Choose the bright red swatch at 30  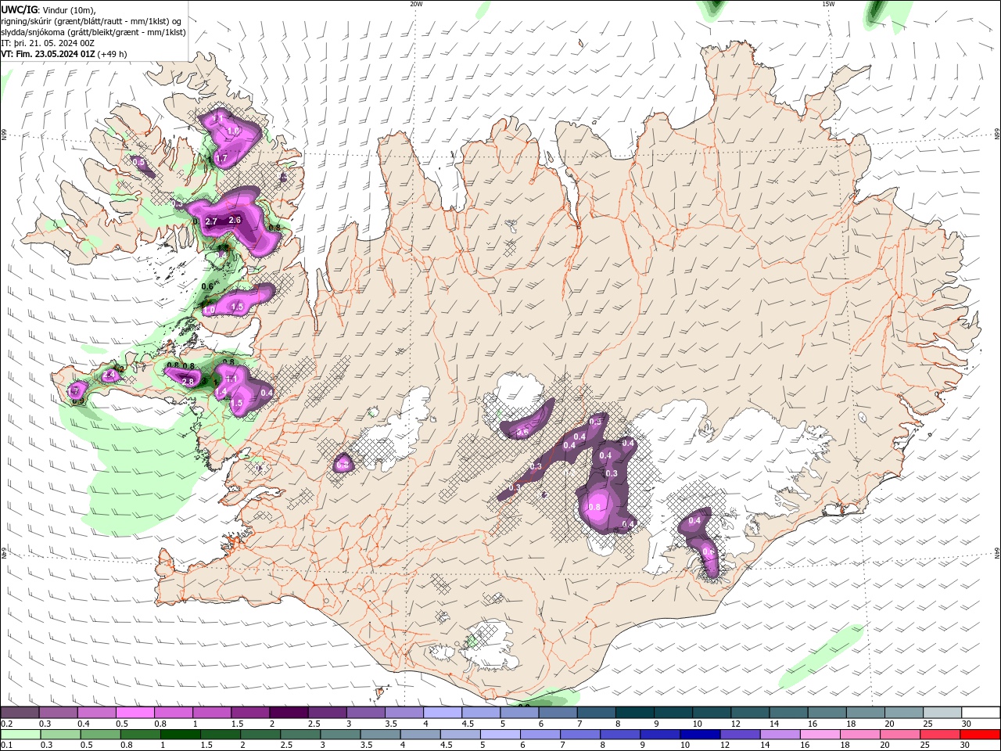[x=981, y=735]
